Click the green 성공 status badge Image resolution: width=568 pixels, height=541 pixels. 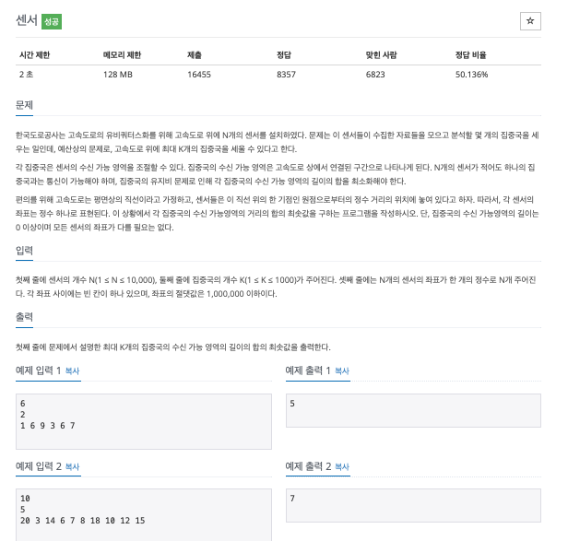tap(52, 22)
